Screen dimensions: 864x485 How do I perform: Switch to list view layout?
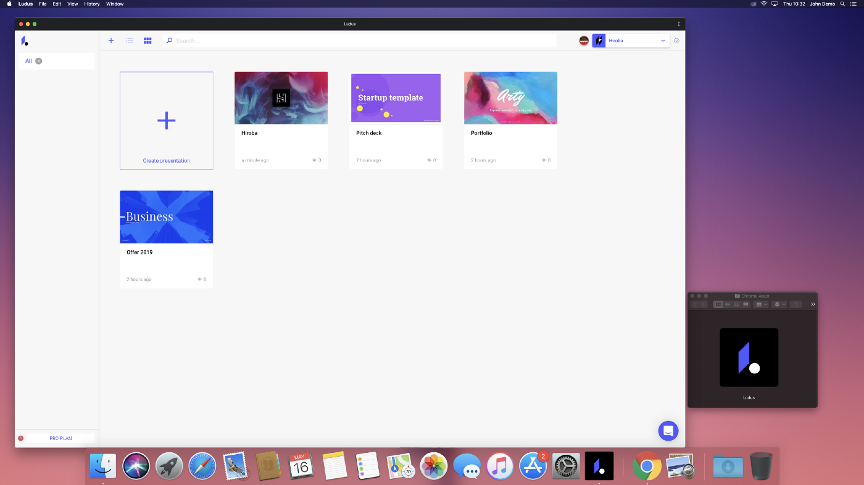[x=130, y=41]
